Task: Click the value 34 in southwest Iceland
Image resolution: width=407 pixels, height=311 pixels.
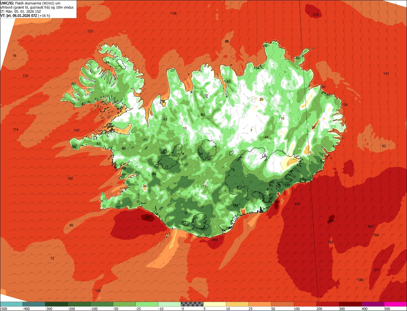Action: coord(145,186)
